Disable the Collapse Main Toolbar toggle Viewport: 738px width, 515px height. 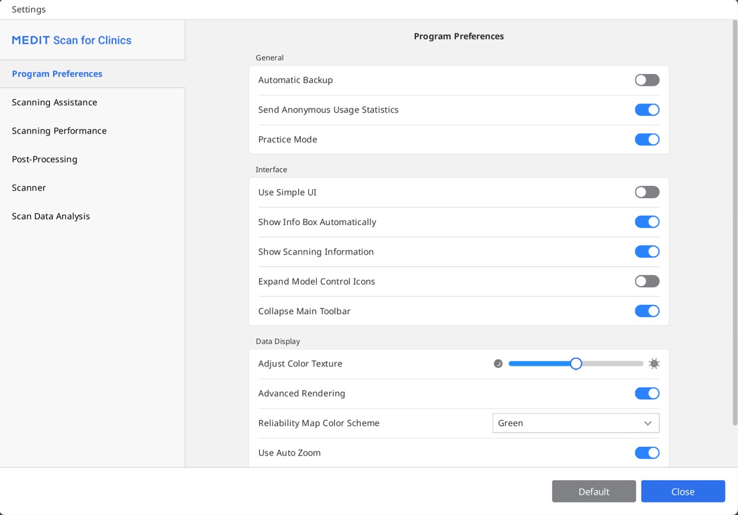(x=646, y=311)
